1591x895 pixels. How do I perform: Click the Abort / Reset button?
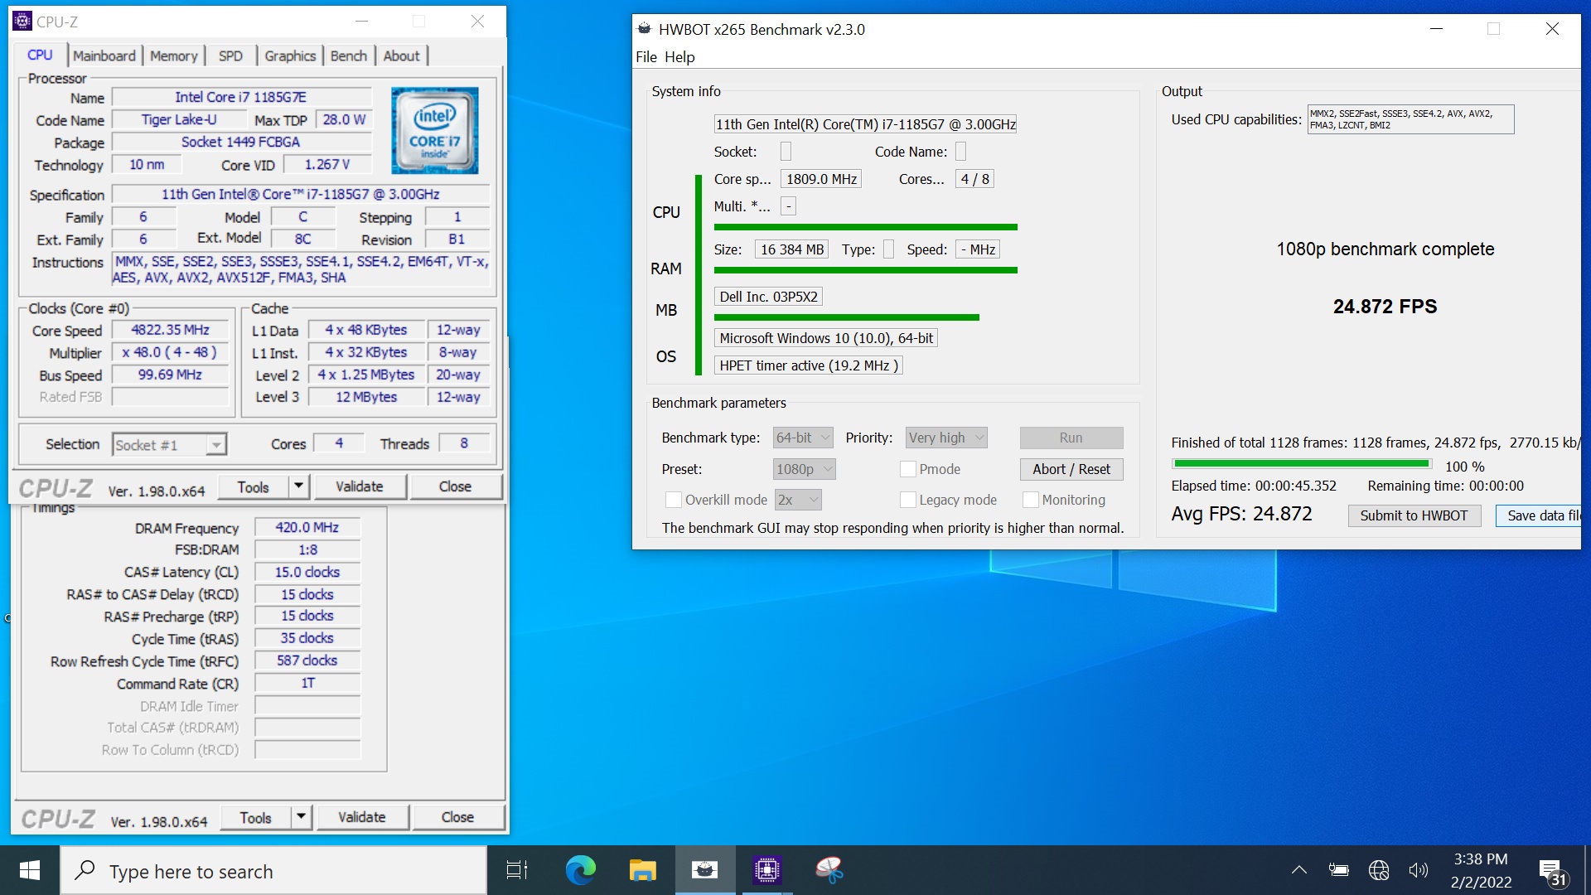(x=1071, y=469)
